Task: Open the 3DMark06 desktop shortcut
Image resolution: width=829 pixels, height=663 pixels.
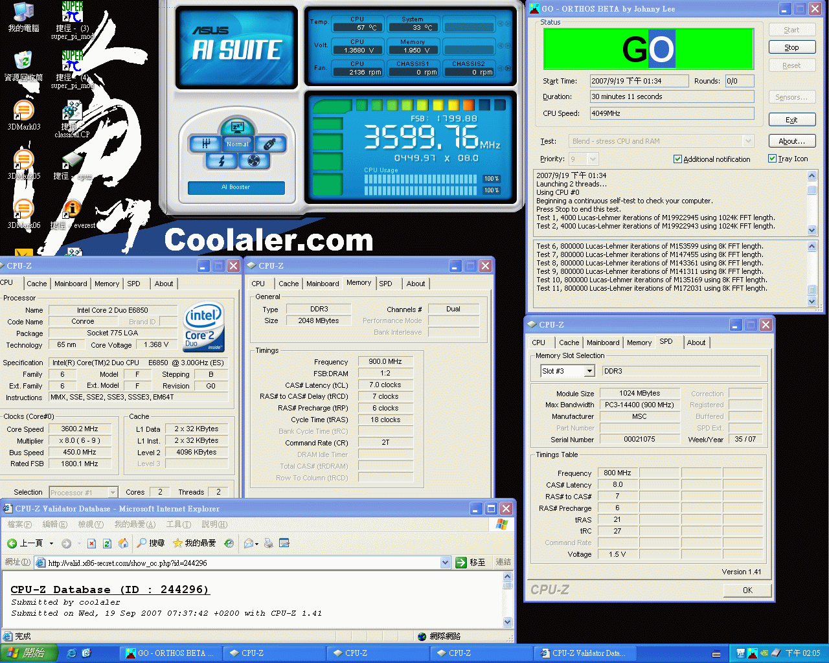Action: click(23, 214)
